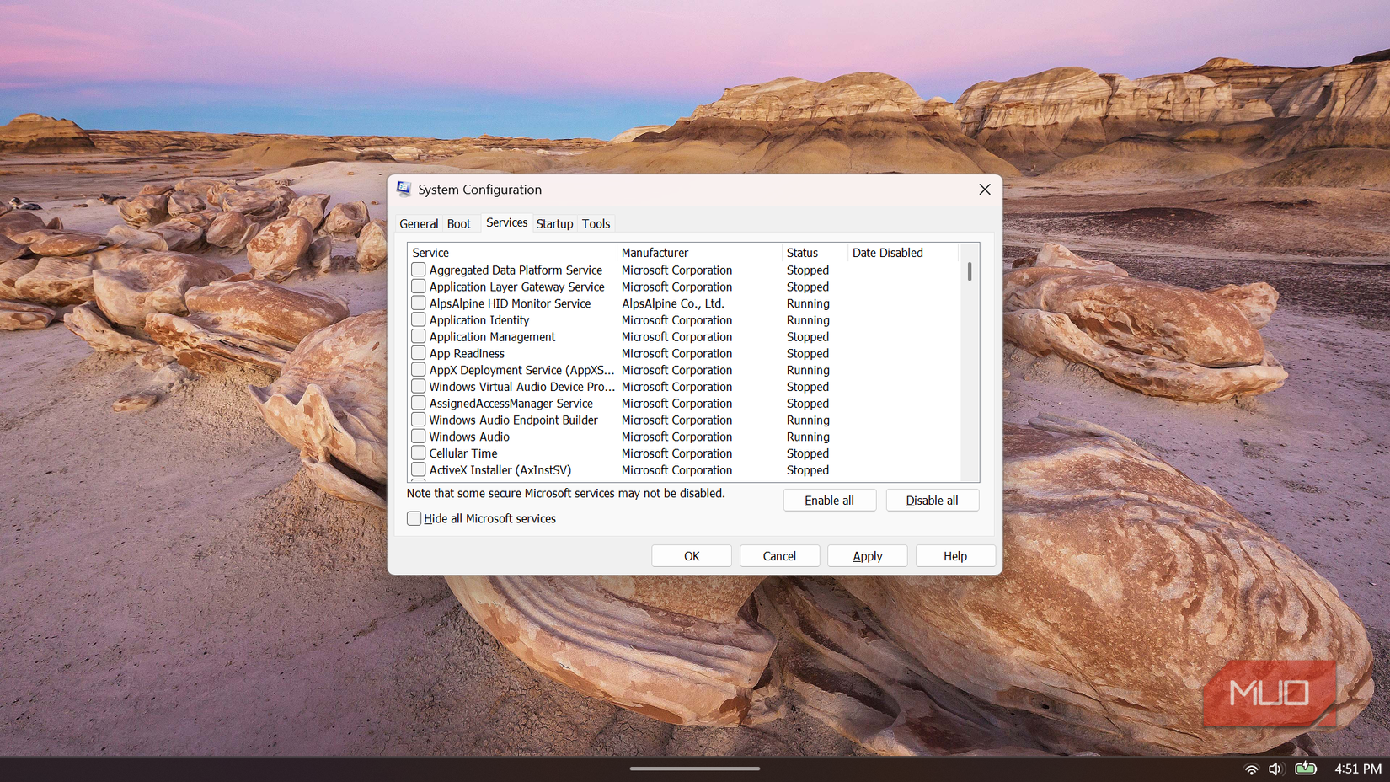Sort services by the Status column header
This screenshot has width=1390, height=782.
pyautogui.click(x=803, y=252)
